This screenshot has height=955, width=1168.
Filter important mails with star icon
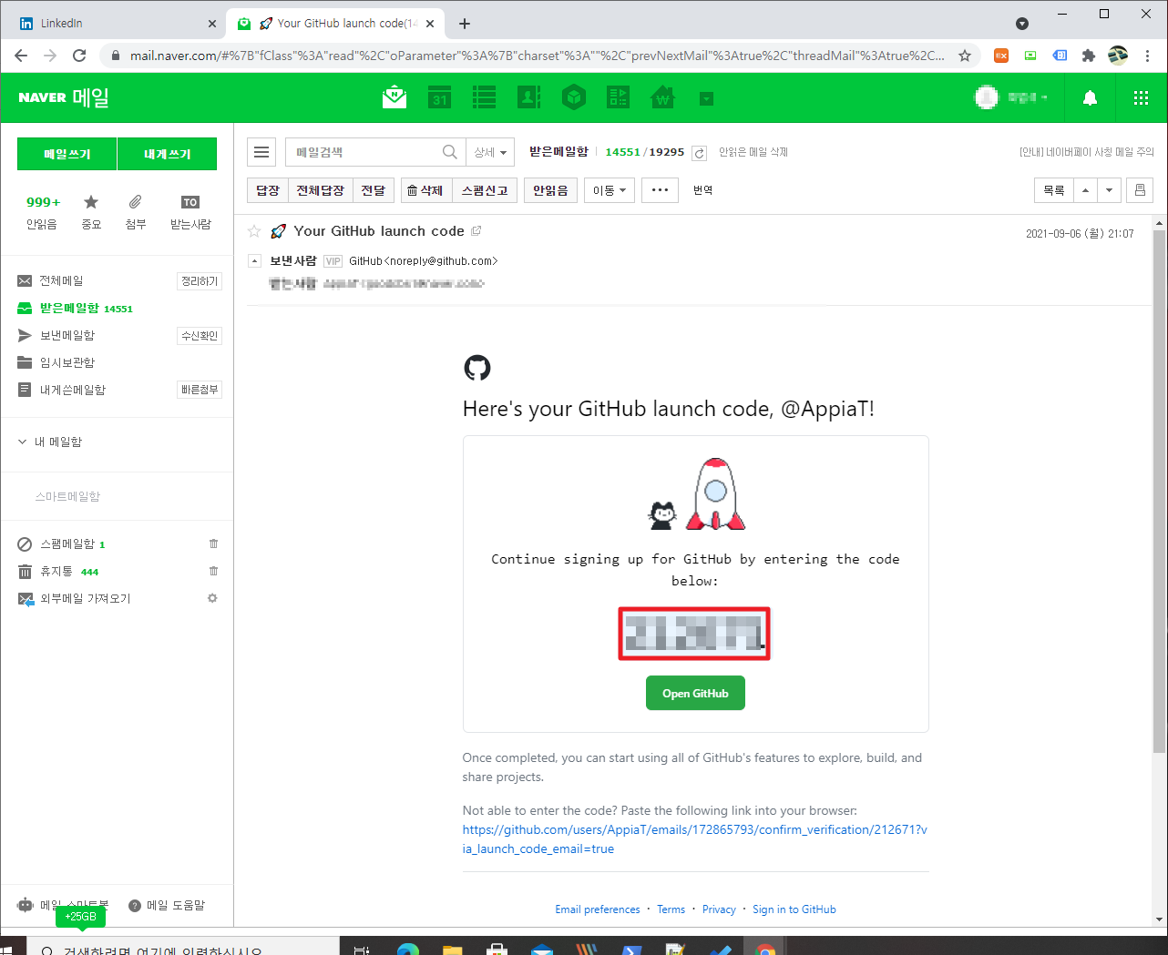point(91,211)
